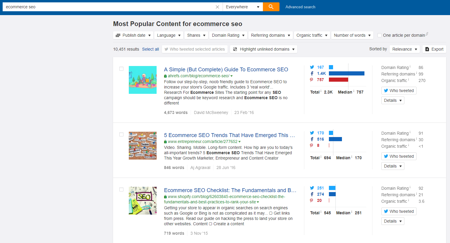
Task: Expand URL arrow after entrepreneur.com/article/277652
Action: pyautogui.click(x=240, y=142)
